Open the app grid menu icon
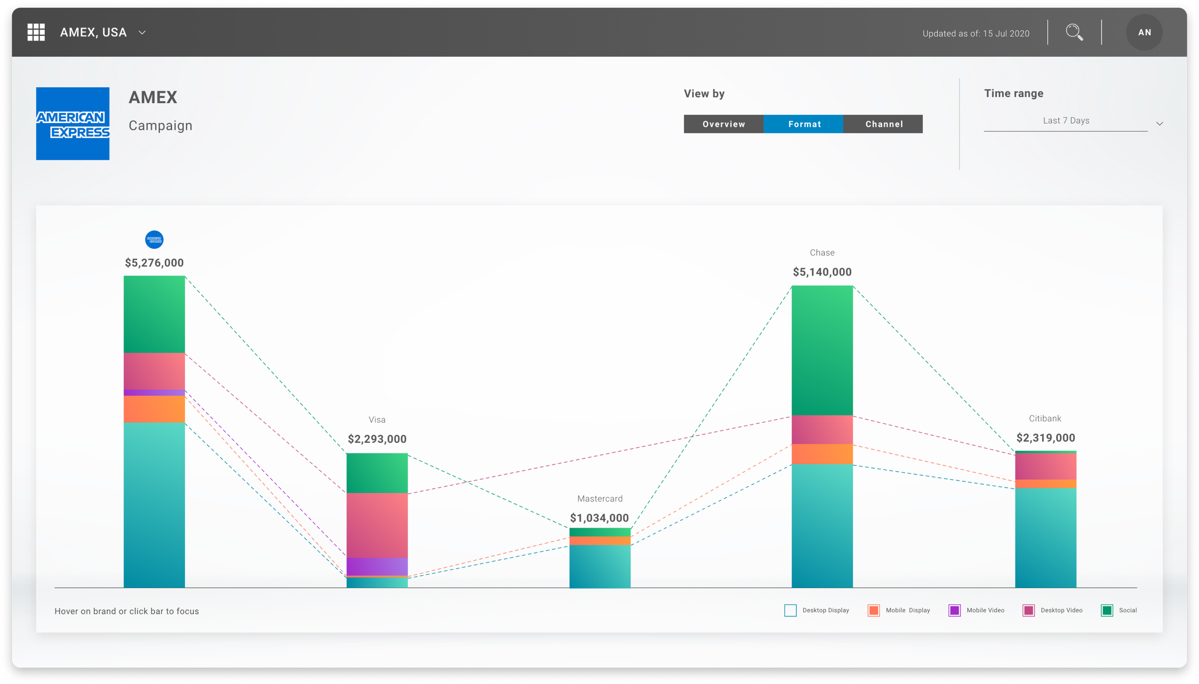1199x684 pixels. pos(36,32)
